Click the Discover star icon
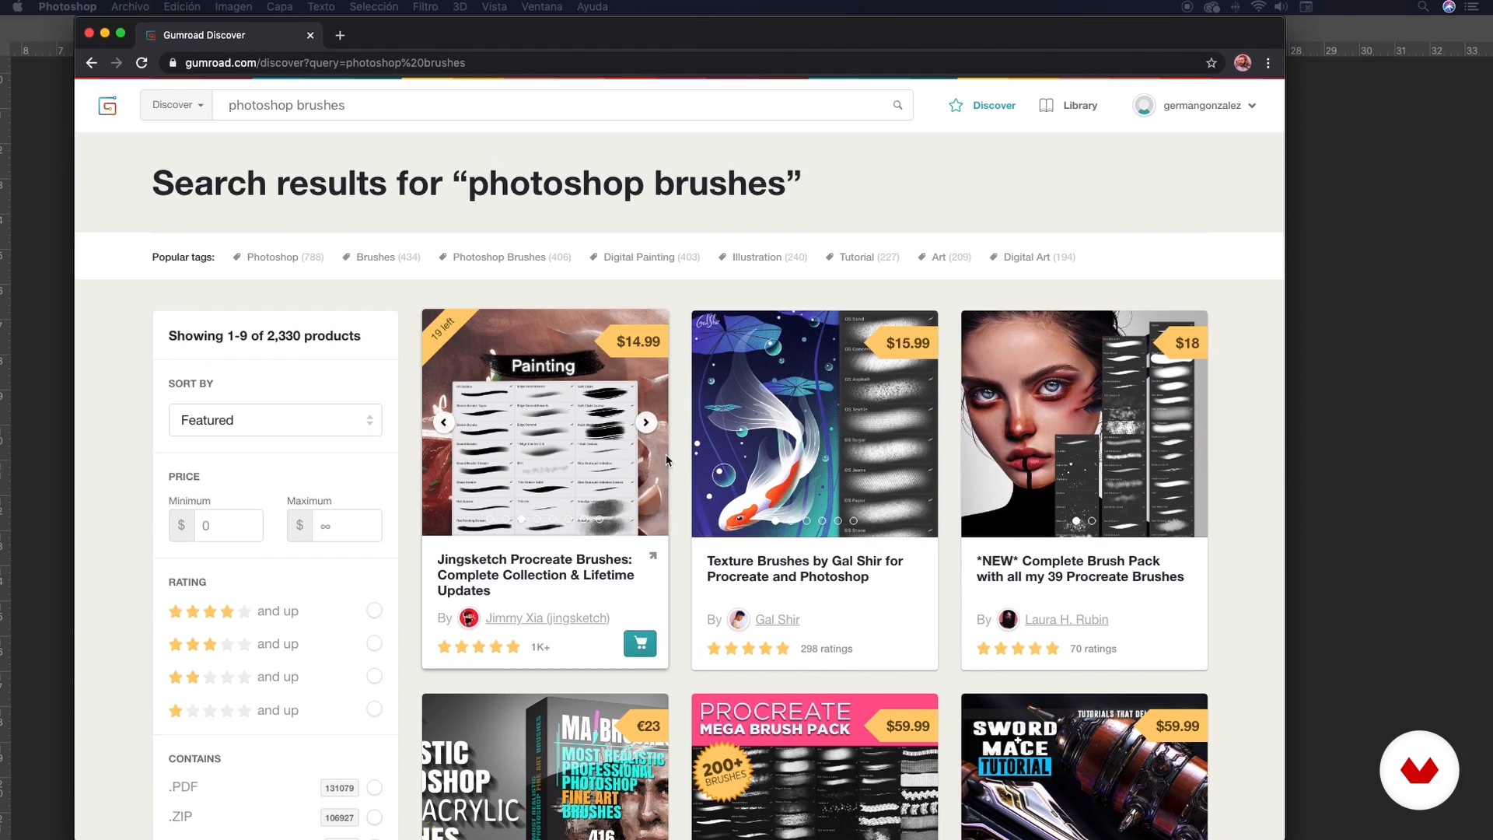The width and height of the screenshot is (1493, 840). click(x=956, y=105)
